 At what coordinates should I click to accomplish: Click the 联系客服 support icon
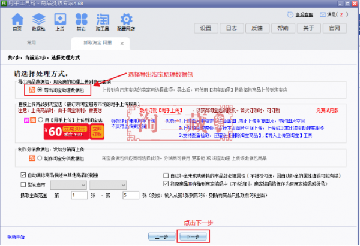[290, 14]
